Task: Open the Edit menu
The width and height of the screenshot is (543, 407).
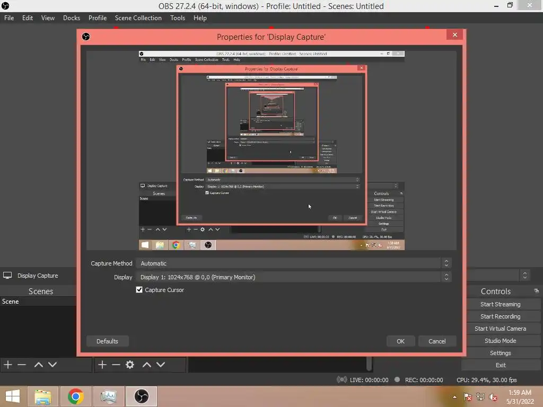Action: [x=28, y=18]
